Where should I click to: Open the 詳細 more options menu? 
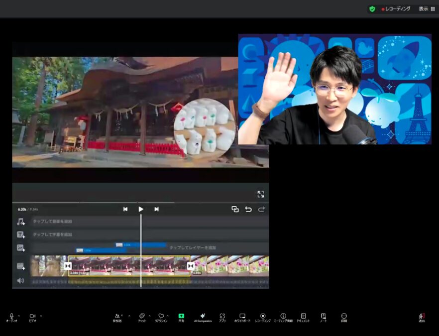344,317
